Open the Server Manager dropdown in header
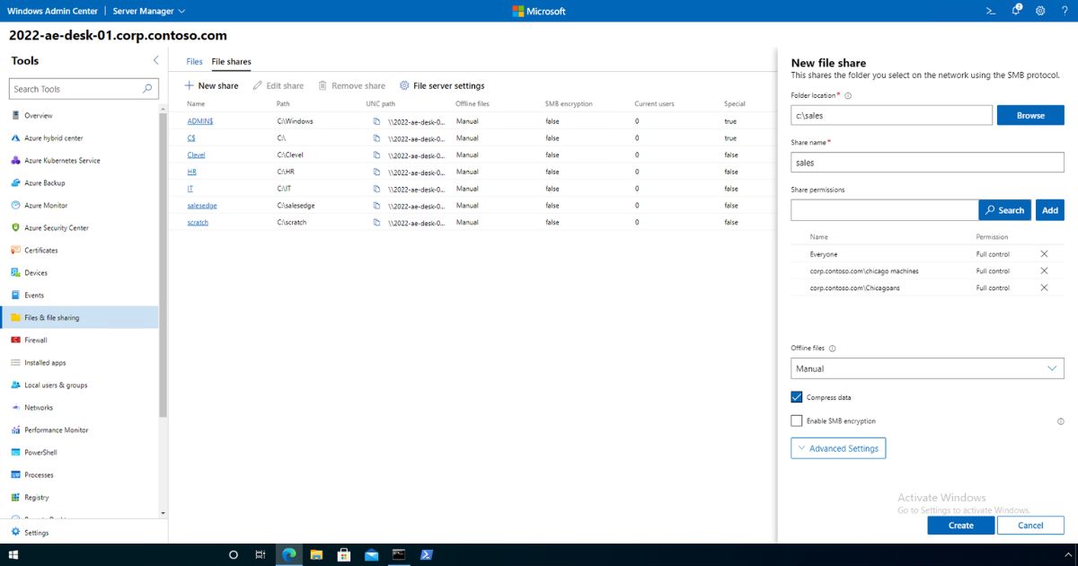The width and height of the screenshot is (1078, 566). point(149,11)
